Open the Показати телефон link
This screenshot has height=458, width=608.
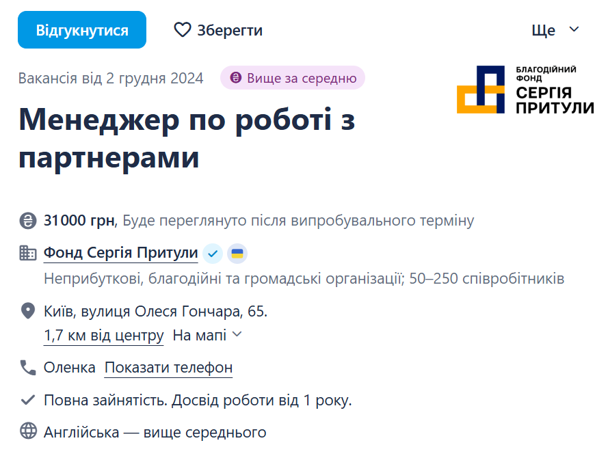168,368
